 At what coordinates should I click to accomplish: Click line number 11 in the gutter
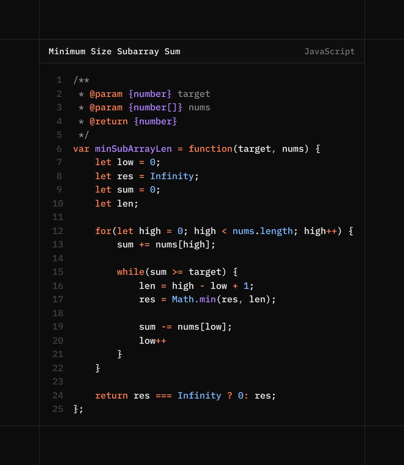(58, 217)
